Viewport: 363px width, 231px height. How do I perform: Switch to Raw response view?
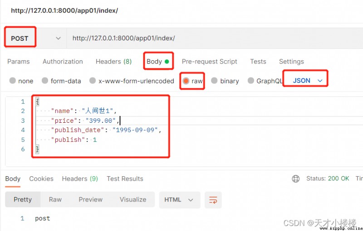click(55, 199)
